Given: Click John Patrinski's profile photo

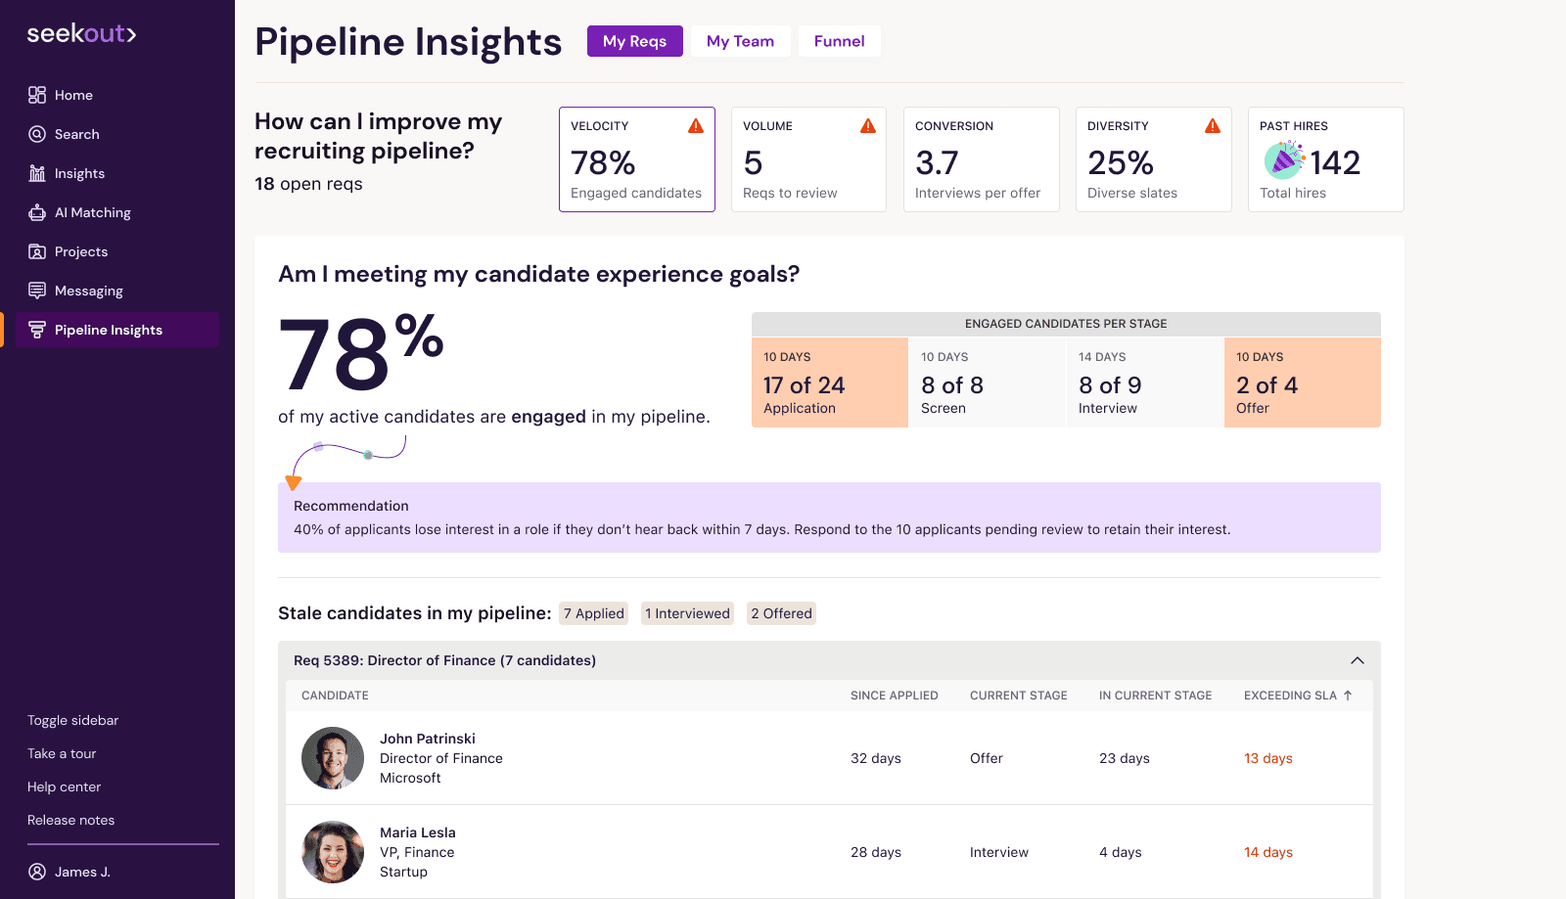Looking at the screenshot, I should (x=333, y=758).
